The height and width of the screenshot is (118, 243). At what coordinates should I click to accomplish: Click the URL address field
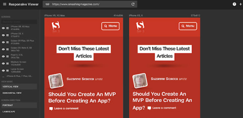click(90, 4)
